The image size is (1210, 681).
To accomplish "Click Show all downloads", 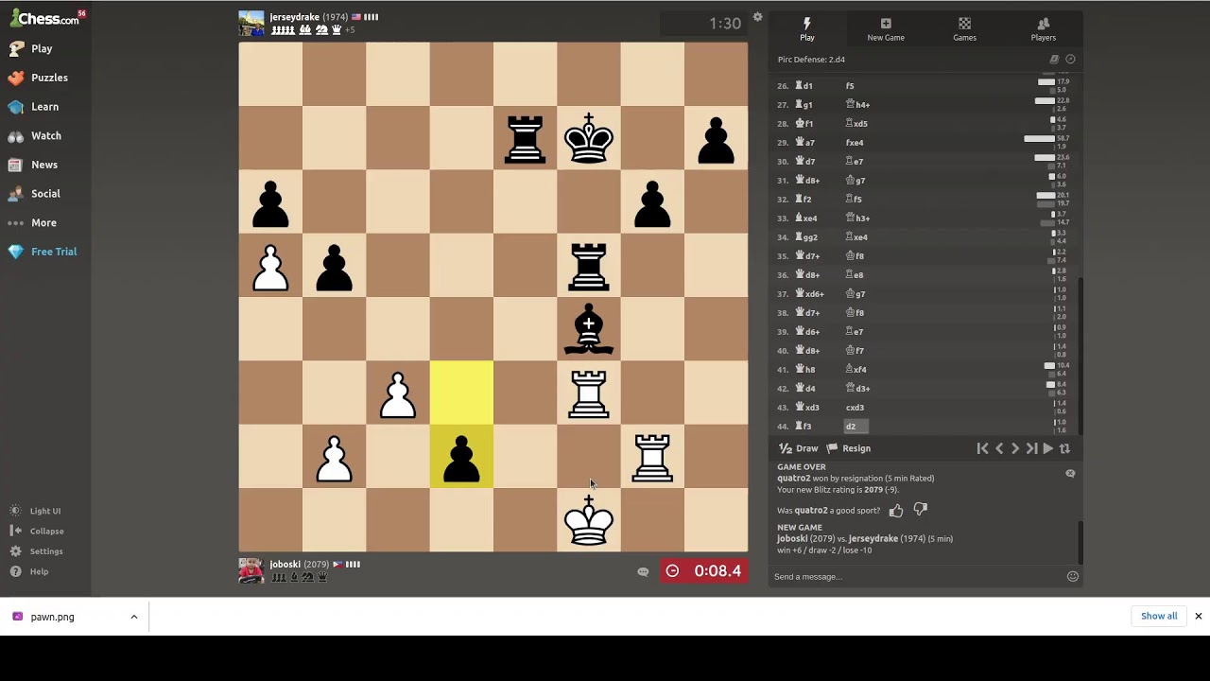I will 1159,616.
